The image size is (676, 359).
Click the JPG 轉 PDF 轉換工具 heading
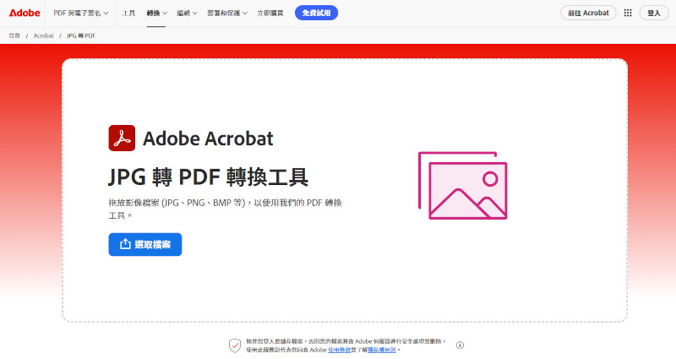tap(208, 177)
